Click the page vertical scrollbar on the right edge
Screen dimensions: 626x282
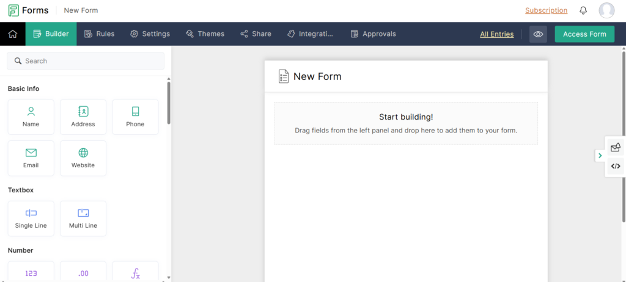point(624,136)
